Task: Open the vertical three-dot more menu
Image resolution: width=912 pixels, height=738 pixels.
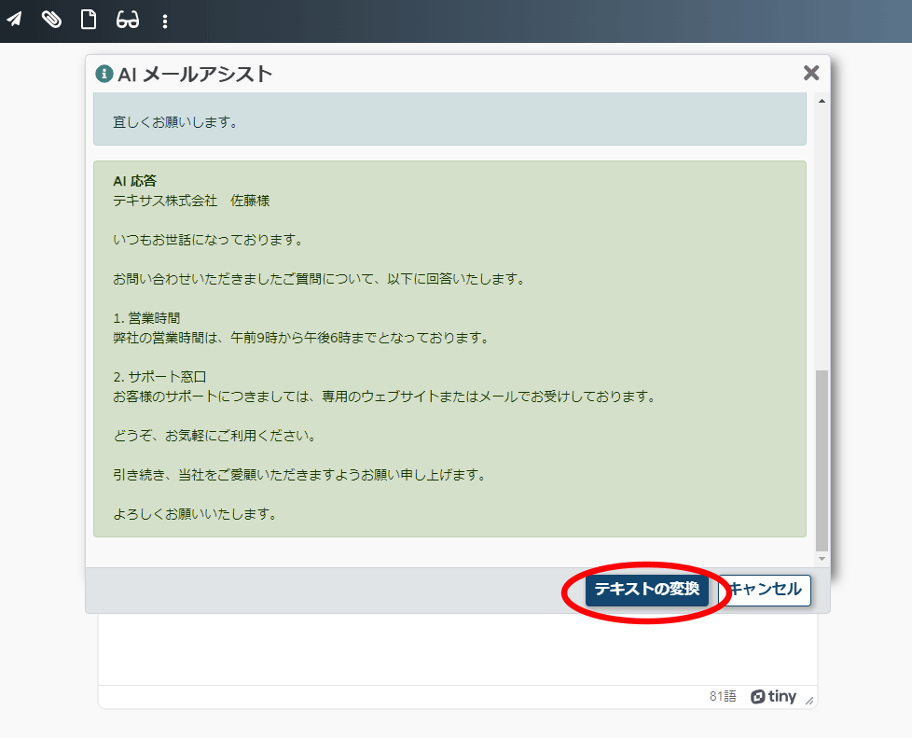Action: [x=165, y=21]
